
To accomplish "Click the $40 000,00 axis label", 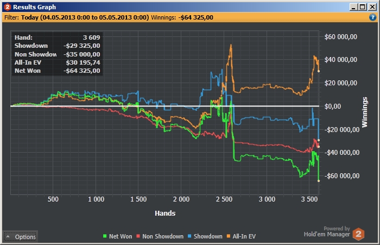I will [341, 60].
